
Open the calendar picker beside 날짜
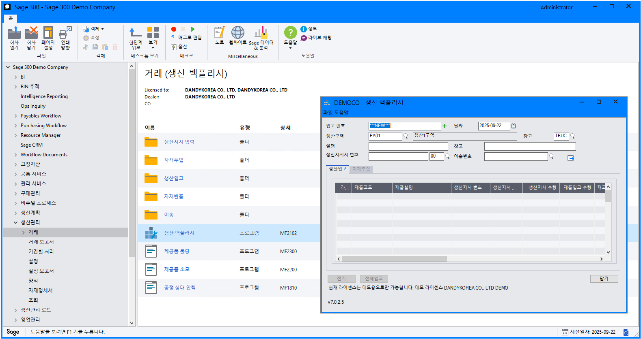(514, 126)
